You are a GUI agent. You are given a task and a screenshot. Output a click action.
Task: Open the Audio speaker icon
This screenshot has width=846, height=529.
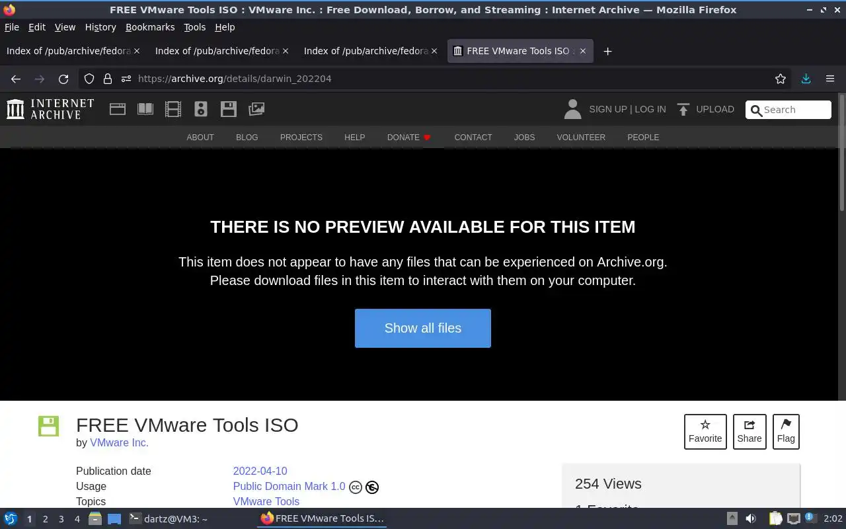click(201, 109)
